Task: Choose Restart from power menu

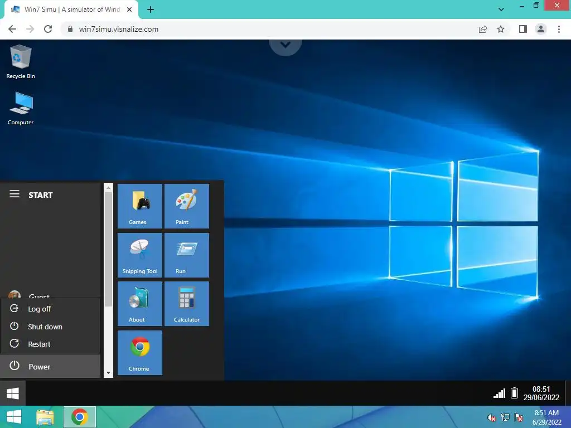Action: pos(50,344)
